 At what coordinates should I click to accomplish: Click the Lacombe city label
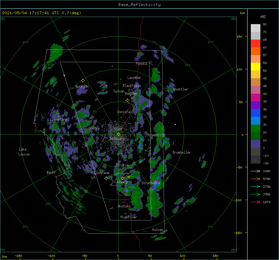[134, 78]
